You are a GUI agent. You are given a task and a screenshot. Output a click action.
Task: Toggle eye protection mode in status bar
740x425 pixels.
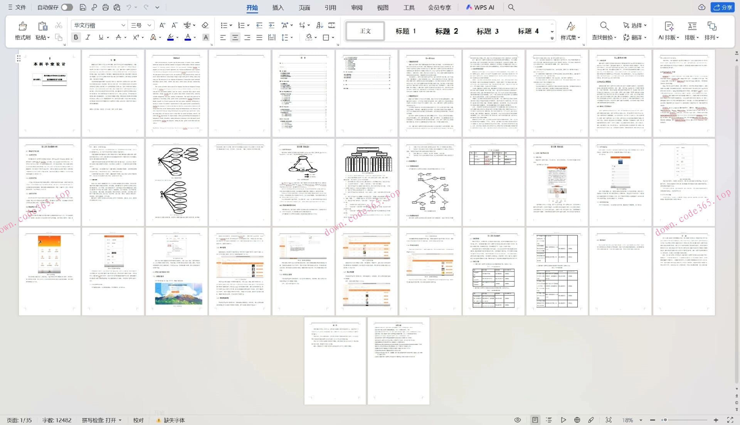(x=518, y=420)
